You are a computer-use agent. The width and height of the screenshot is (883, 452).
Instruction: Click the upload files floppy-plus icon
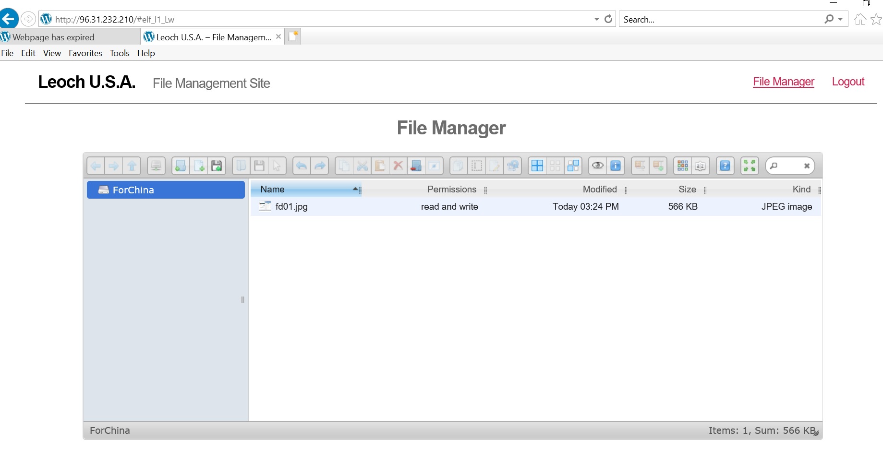pos(217,166)
